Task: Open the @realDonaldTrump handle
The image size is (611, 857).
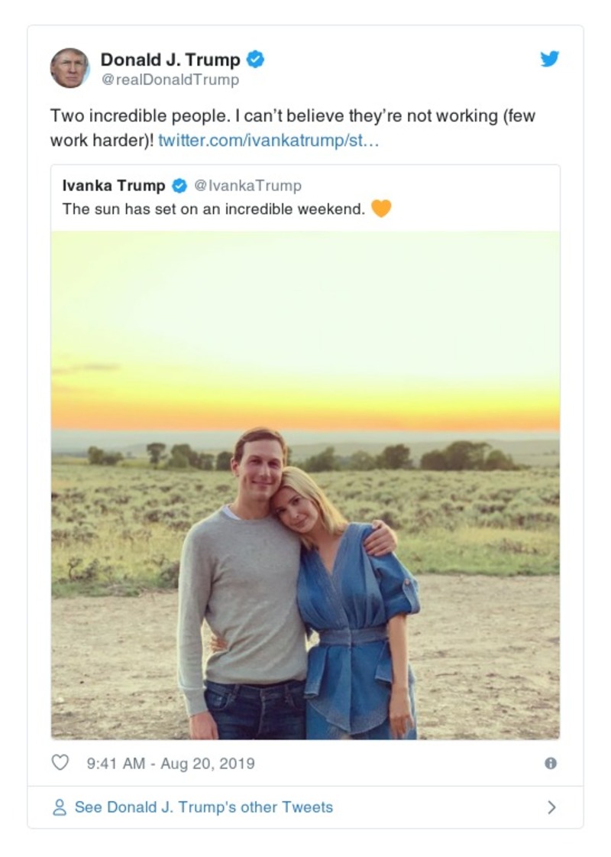Action: (170, 80)
